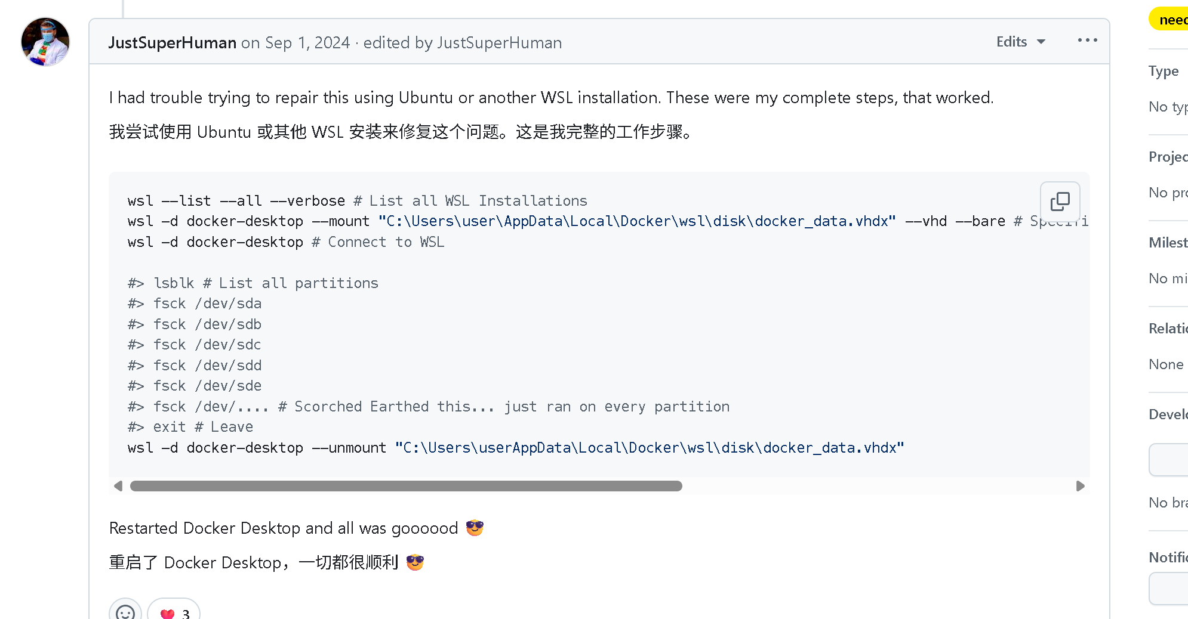The image size is (1188, 619).
Task: Toggle off the heart reaction showing 3
Action: click(173, 612)
